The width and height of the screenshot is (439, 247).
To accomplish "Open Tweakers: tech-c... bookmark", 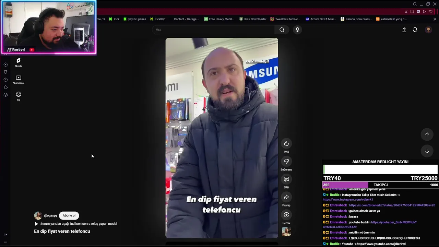I will [x=285, y=19].
